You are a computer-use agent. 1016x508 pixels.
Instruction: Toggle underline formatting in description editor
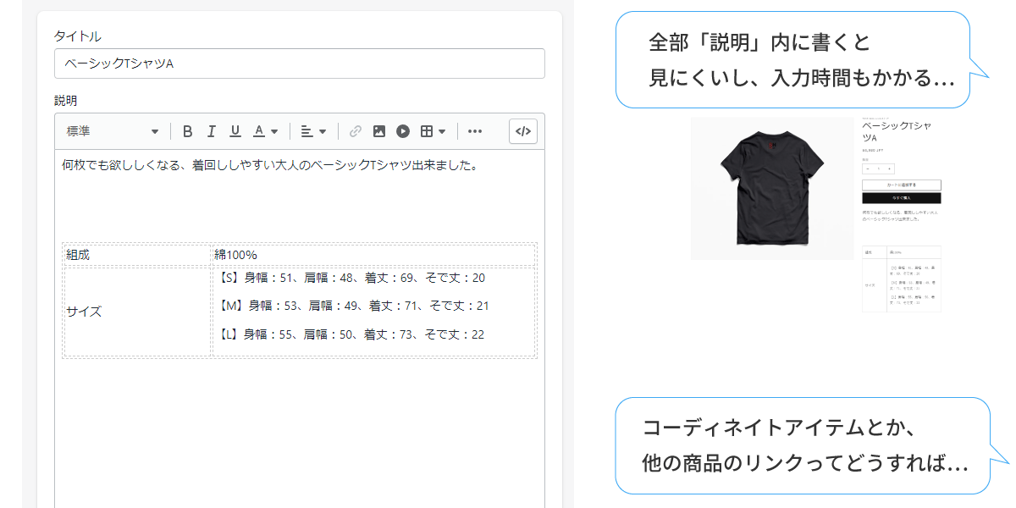[235, 131]
